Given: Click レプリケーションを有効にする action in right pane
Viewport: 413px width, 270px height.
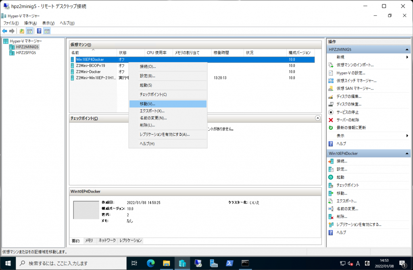Looking at the screenshot, I should coord(359,224).
